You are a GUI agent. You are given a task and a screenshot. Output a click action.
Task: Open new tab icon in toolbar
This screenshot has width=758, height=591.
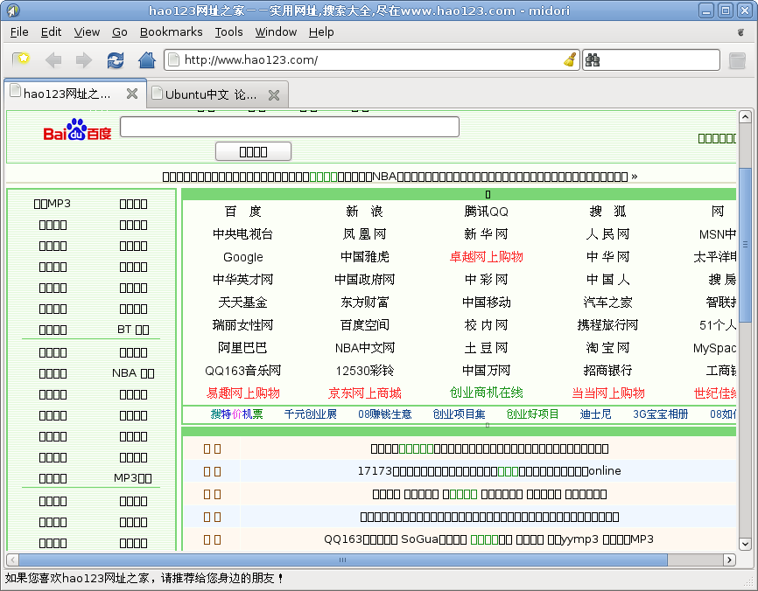(x=21, y=59)
